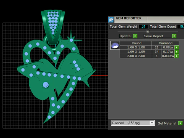Screen dimensions: 184x138
Task: Select the 1.00 X 1.00 size cell
Action: click(x=136, y=48)
